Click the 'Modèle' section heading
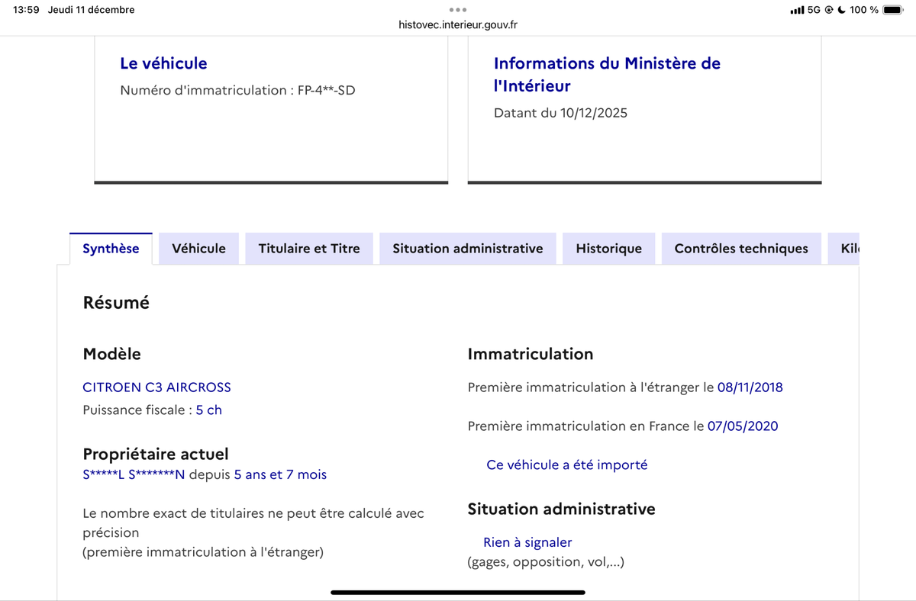This screenshot has width=916, height=601. [x=111, y=354]
